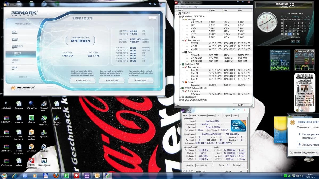Click the Validate button in CPU-Z
The image size is (319, 179).
[228, 171]
